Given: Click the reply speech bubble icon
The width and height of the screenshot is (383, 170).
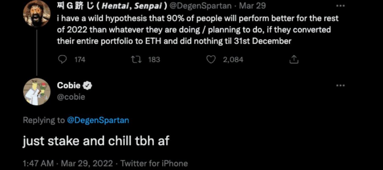Looking at the screenshot, I should [62, 59].
